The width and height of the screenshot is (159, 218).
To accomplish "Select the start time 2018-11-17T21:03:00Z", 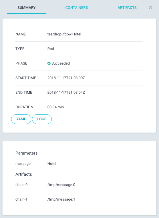I will click(x=66, y=78).
